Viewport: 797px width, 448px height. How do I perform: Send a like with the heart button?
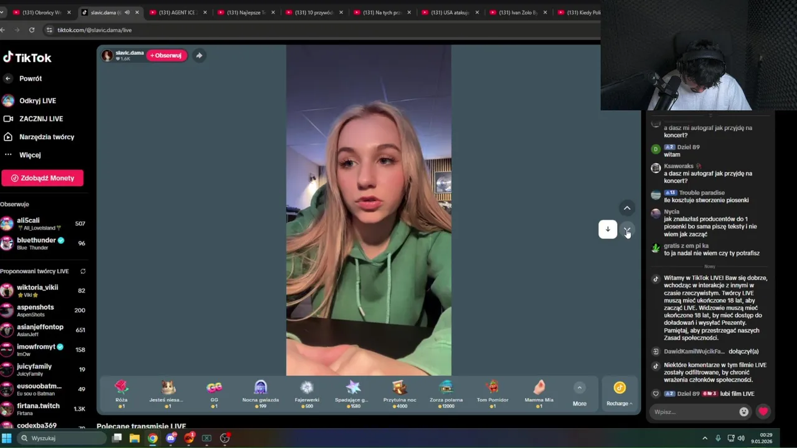(x=763, y=411)
